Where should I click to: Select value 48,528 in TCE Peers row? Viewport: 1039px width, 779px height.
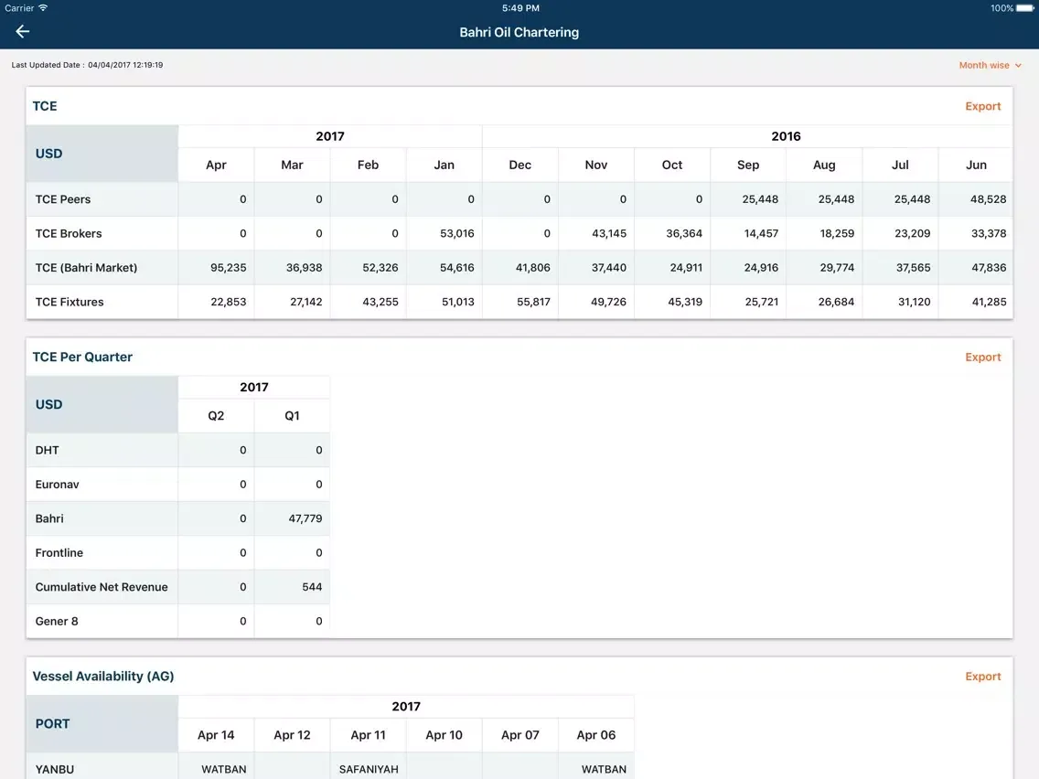coord(988,199)
